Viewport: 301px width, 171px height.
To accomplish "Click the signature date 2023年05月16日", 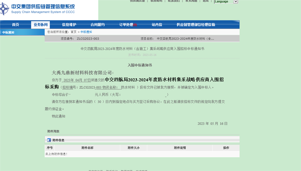I will pyautogui.click(x=212, y=124).
